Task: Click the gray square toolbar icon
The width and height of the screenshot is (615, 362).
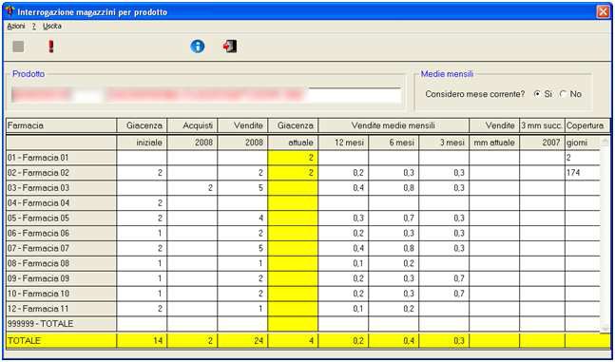Action: [x=18, y=47]
